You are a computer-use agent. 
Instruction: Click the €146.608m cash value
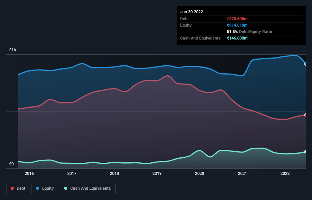click(x=237, y=38)
